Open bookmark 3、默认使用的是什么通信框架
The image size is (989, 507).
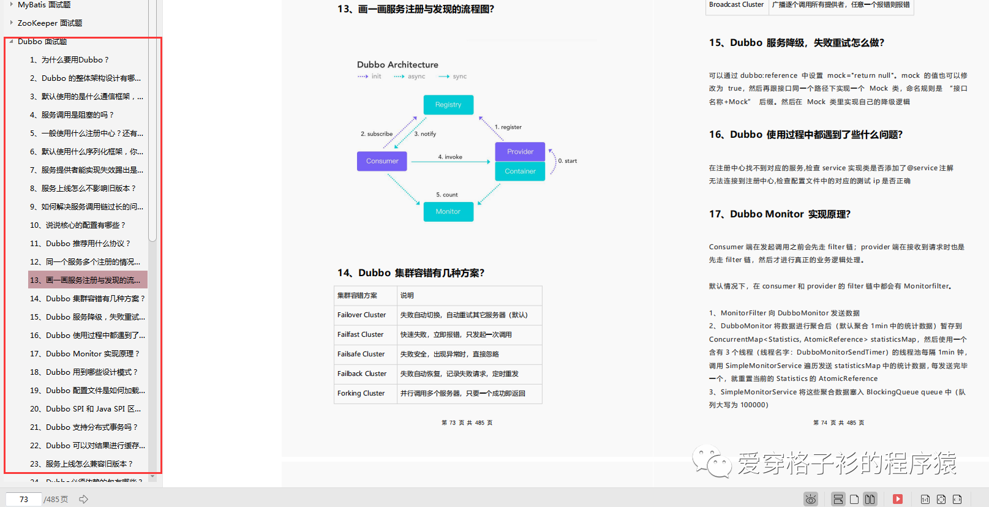[86, 96]
